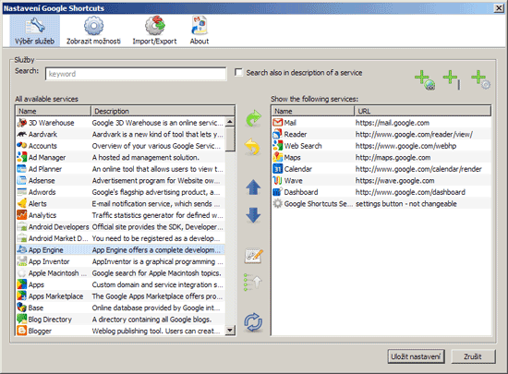508x374 pixels.
Task: Sort available services by Name header
Action: tap(54, 111)
